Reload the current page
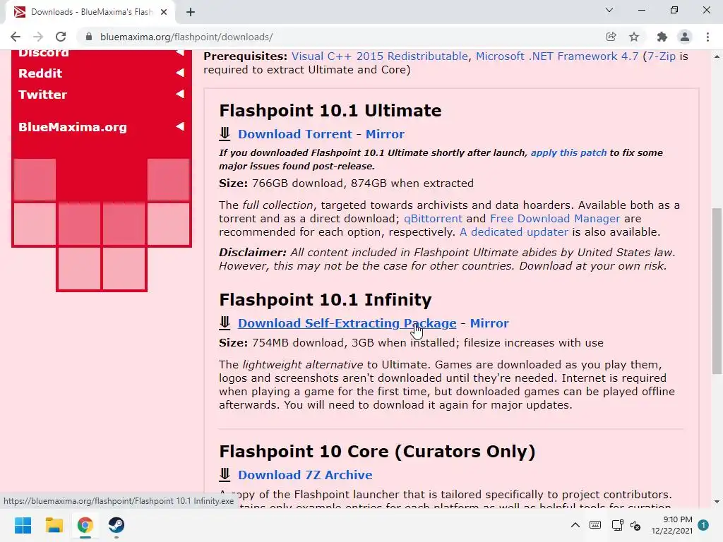The height and width of the screenshot is (542, 723). [61, 37]
